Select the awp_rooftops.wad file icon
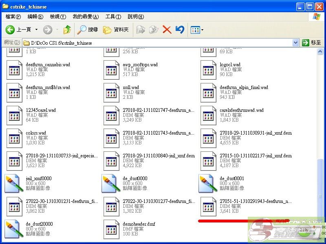Viewport: 326px width, 244px height. coord(111,70)
